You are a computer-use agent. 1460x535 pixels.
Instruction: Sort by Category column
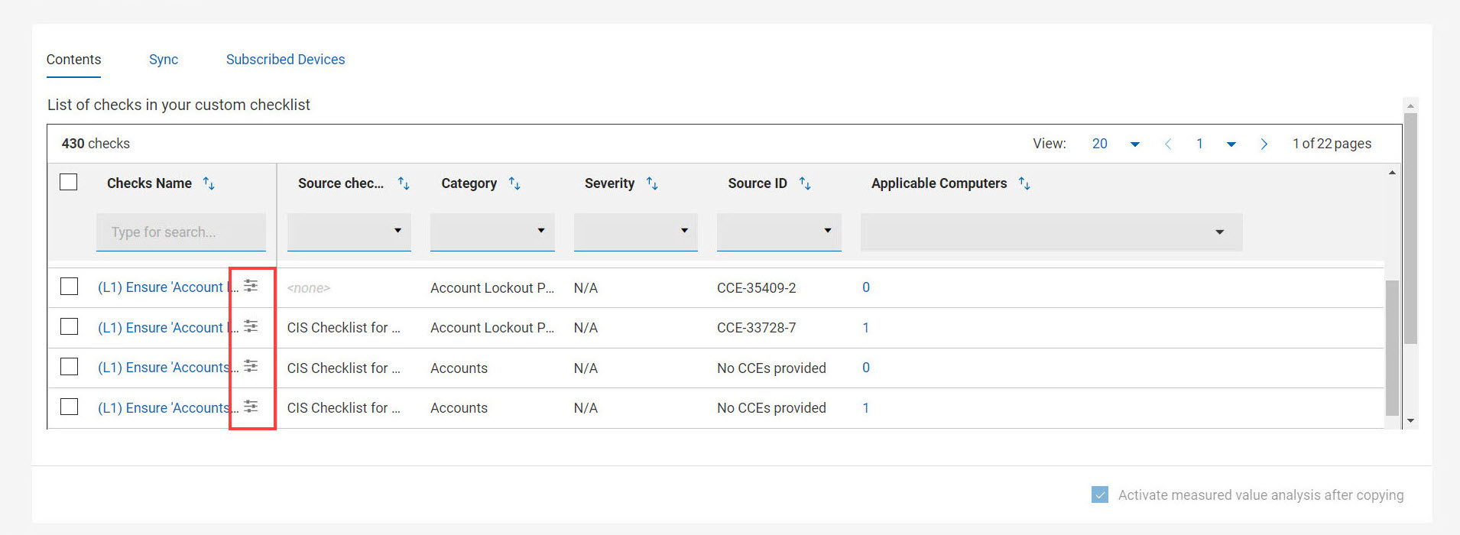click(x=514, y=183)
